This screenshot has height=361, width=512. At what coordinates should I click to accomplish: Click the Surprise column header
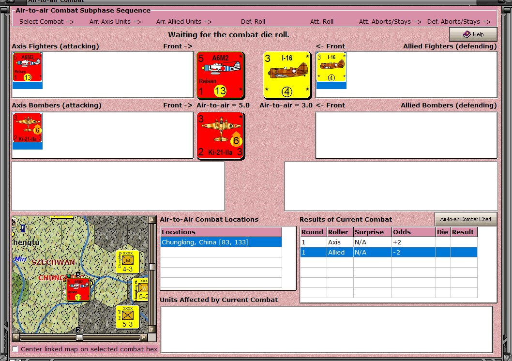click(x=372, y=232)
